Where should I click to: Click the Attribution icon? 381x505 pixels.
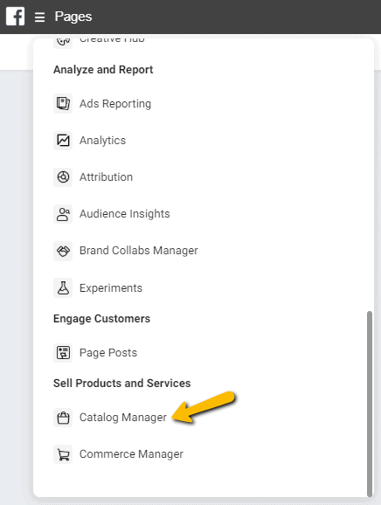click(63, 176)
